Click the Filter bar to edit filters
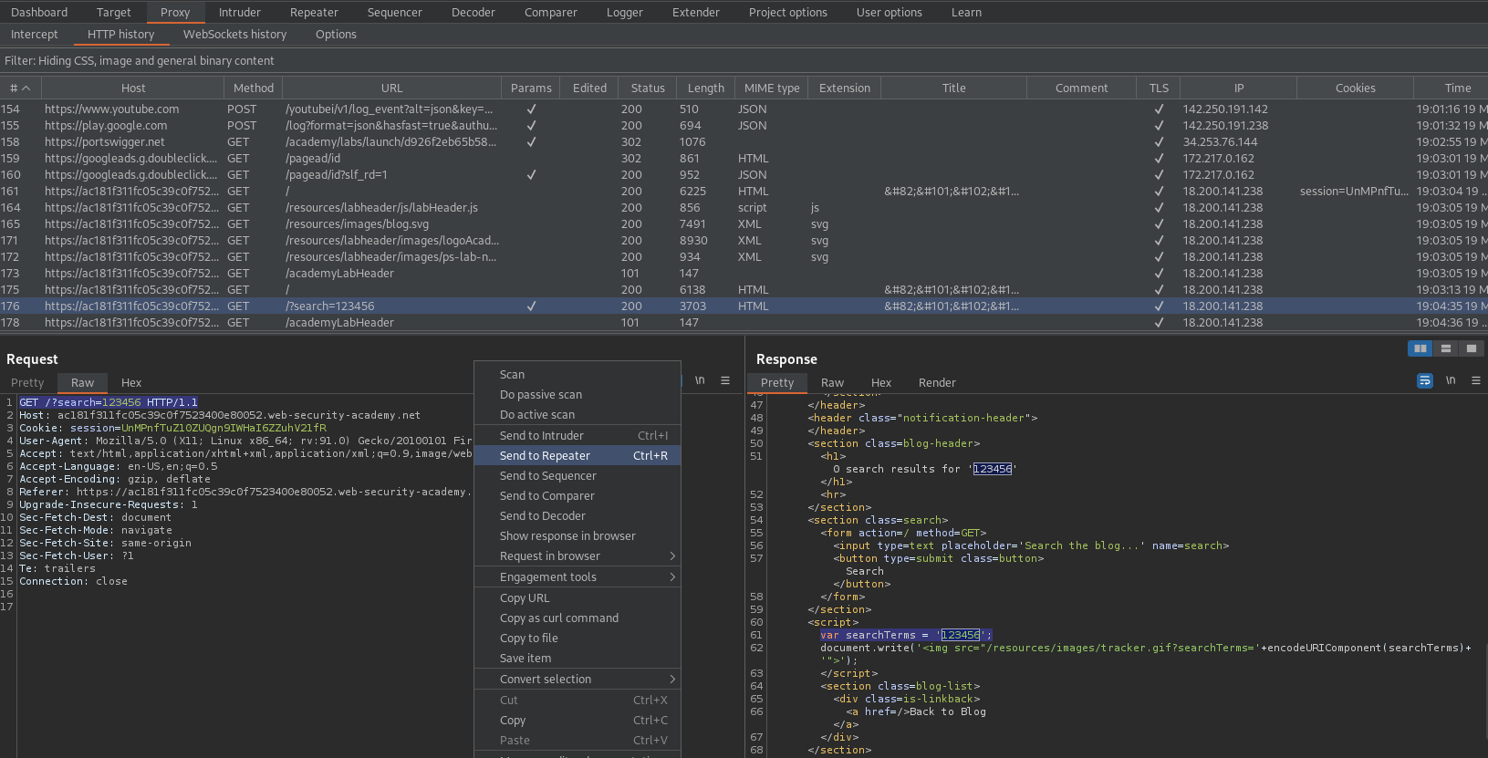Image resolution: width=1488 pixels, height=758 pixels. point(744,60)
